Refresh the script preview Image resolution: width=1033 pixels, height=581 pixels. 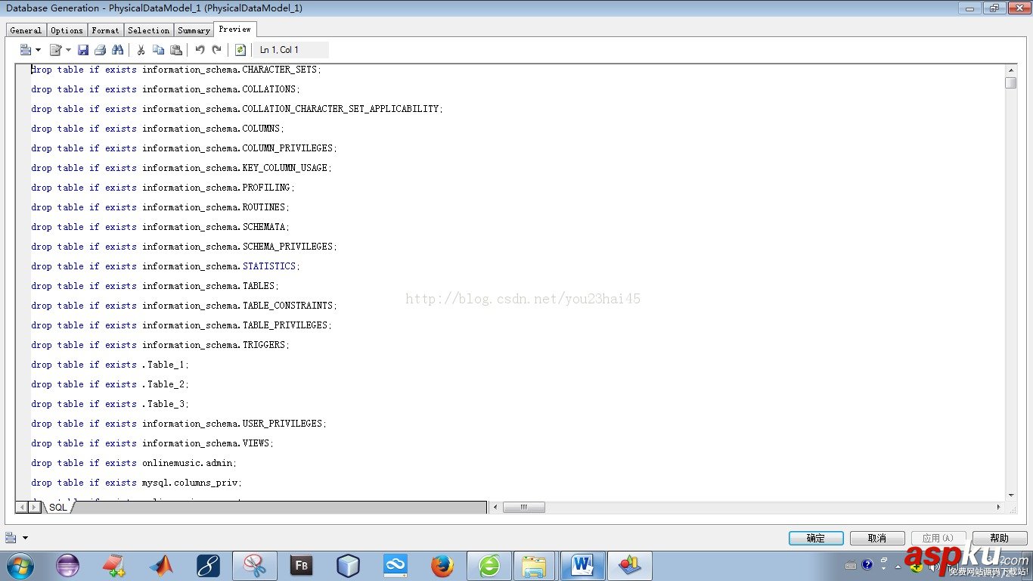click(x=240, y=50)
